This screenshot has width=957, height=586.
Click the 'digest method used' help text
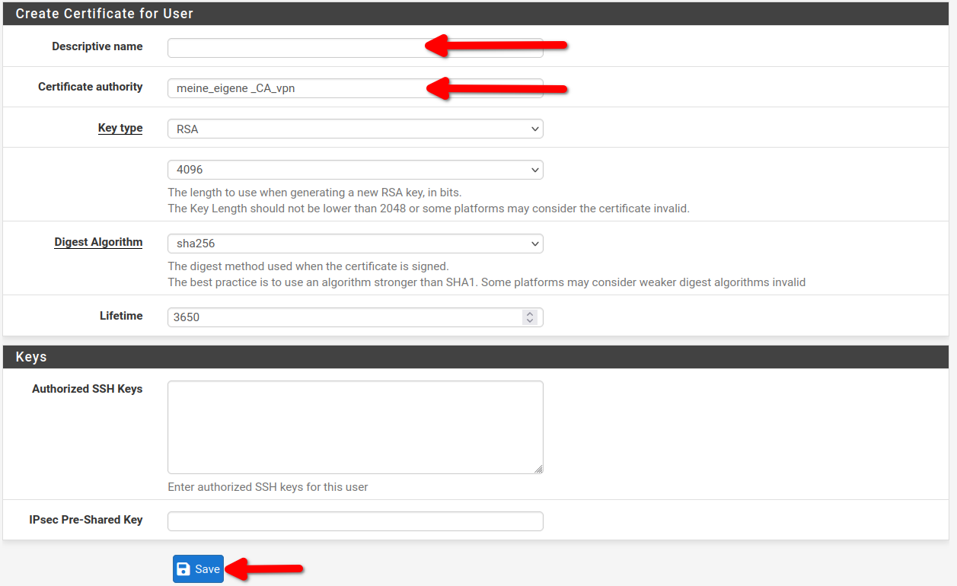(308, 266)
